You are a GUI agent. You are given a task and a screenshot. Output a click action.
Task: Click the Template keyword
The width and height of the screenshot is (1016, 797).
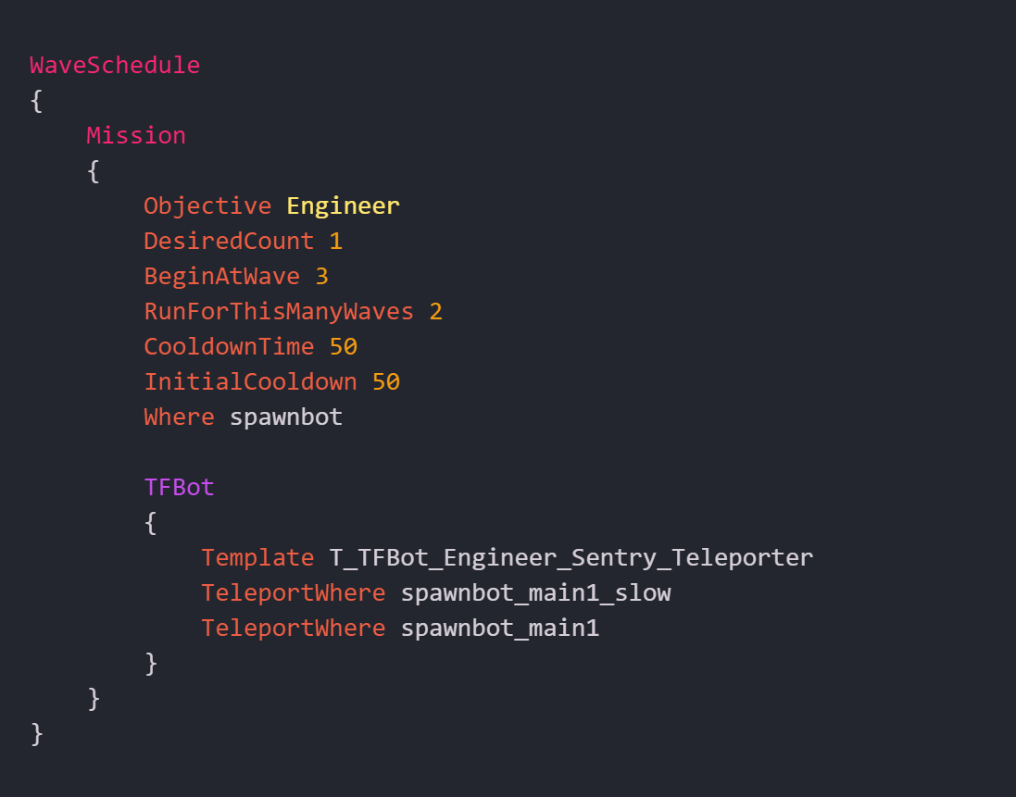click(x=257, y=558)
